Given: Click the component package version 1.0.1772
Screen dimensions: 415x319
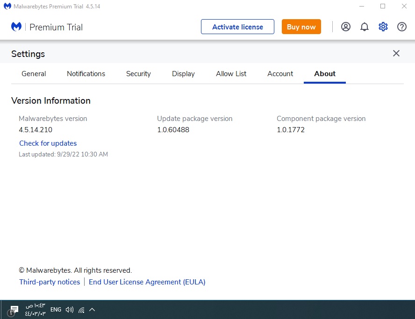Looking at the screenshot, I should point(291,130).
